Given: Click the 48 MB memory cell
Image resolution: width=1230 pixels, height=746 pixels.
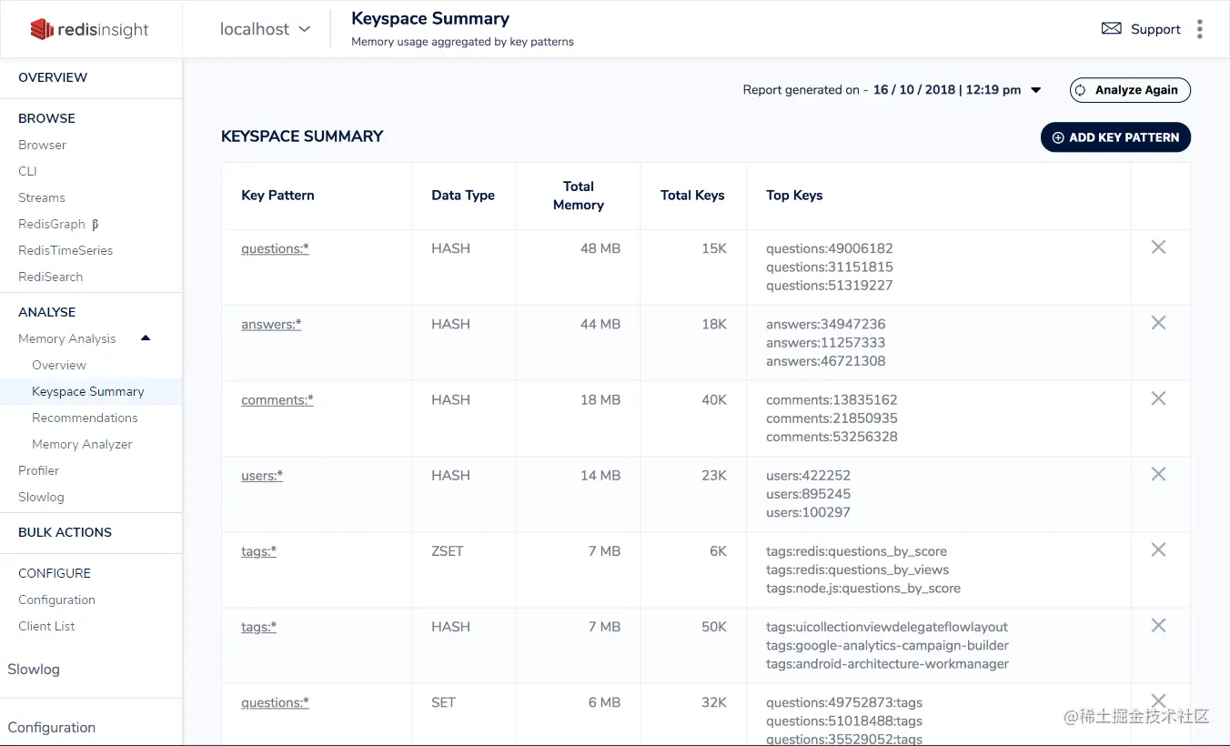Looking at the screenshot, I should tap(600, 248).
